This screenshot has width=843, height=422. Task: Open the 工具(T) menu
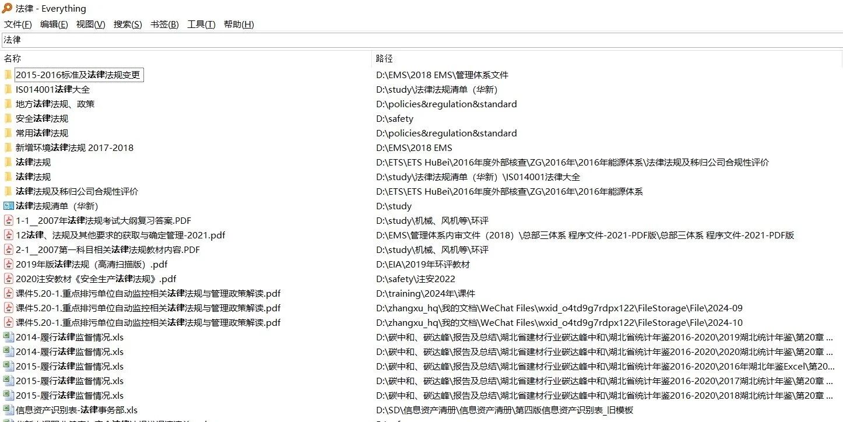(x=201, y=24)
